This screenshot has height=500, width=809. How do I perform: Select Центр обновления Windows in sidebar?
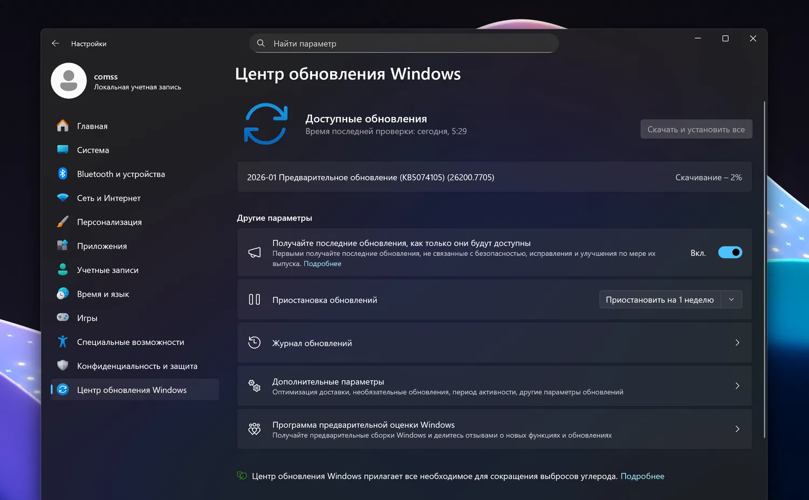[x=135, y=390]
